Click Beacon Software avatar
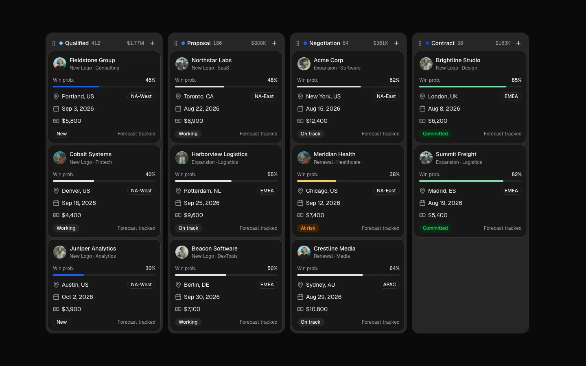586x366 pixels. point(182,252)
